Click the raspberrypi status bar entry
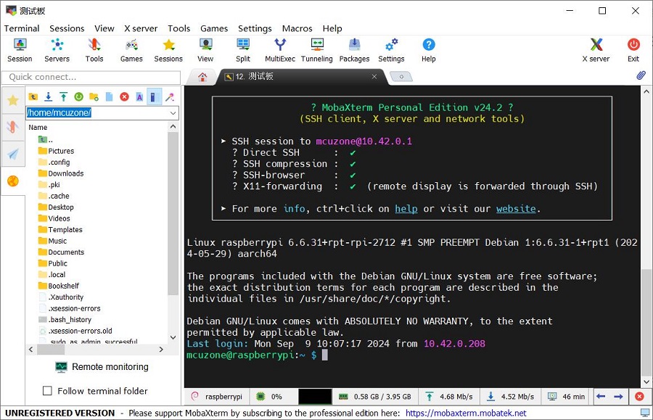The image size is (653, 420). pos(217,397)
